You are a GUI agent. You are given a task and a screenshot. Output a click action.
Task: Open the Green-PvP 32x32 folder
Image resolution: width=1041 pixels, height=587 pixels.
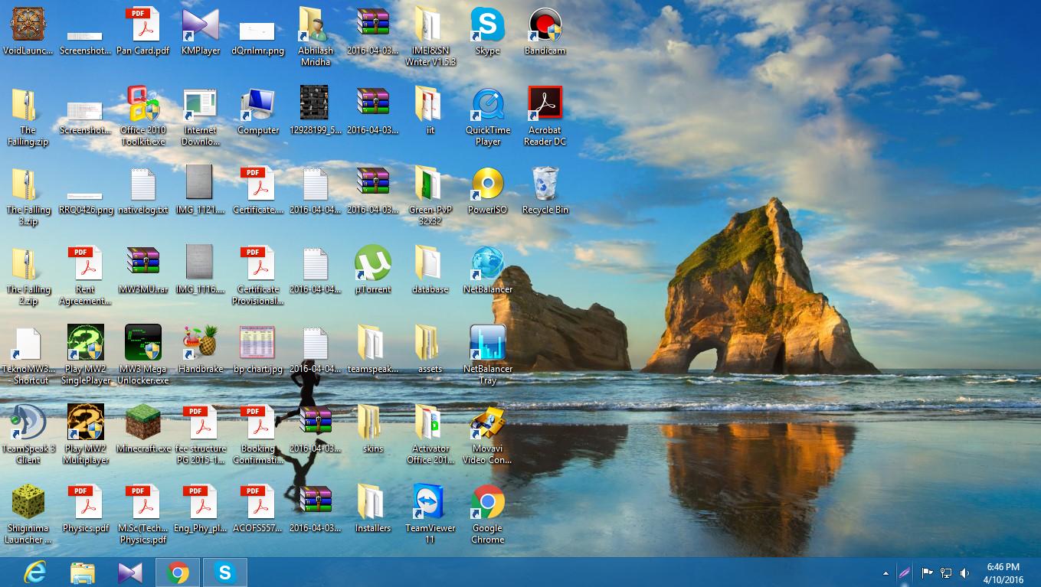pyautogui.click(x=430, y=196)
